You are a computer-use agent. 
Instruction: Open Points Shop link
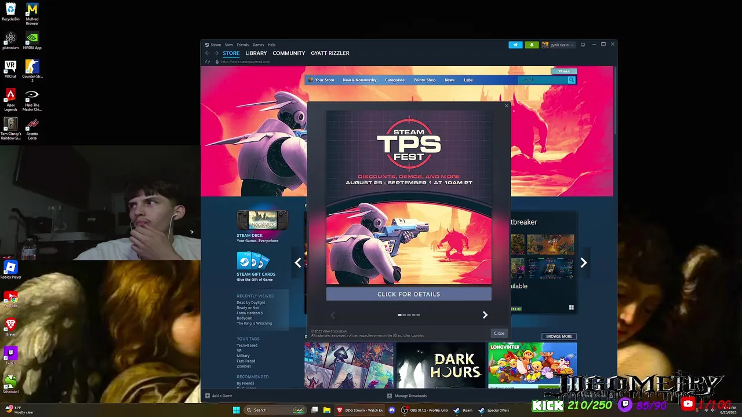(424, 80)
